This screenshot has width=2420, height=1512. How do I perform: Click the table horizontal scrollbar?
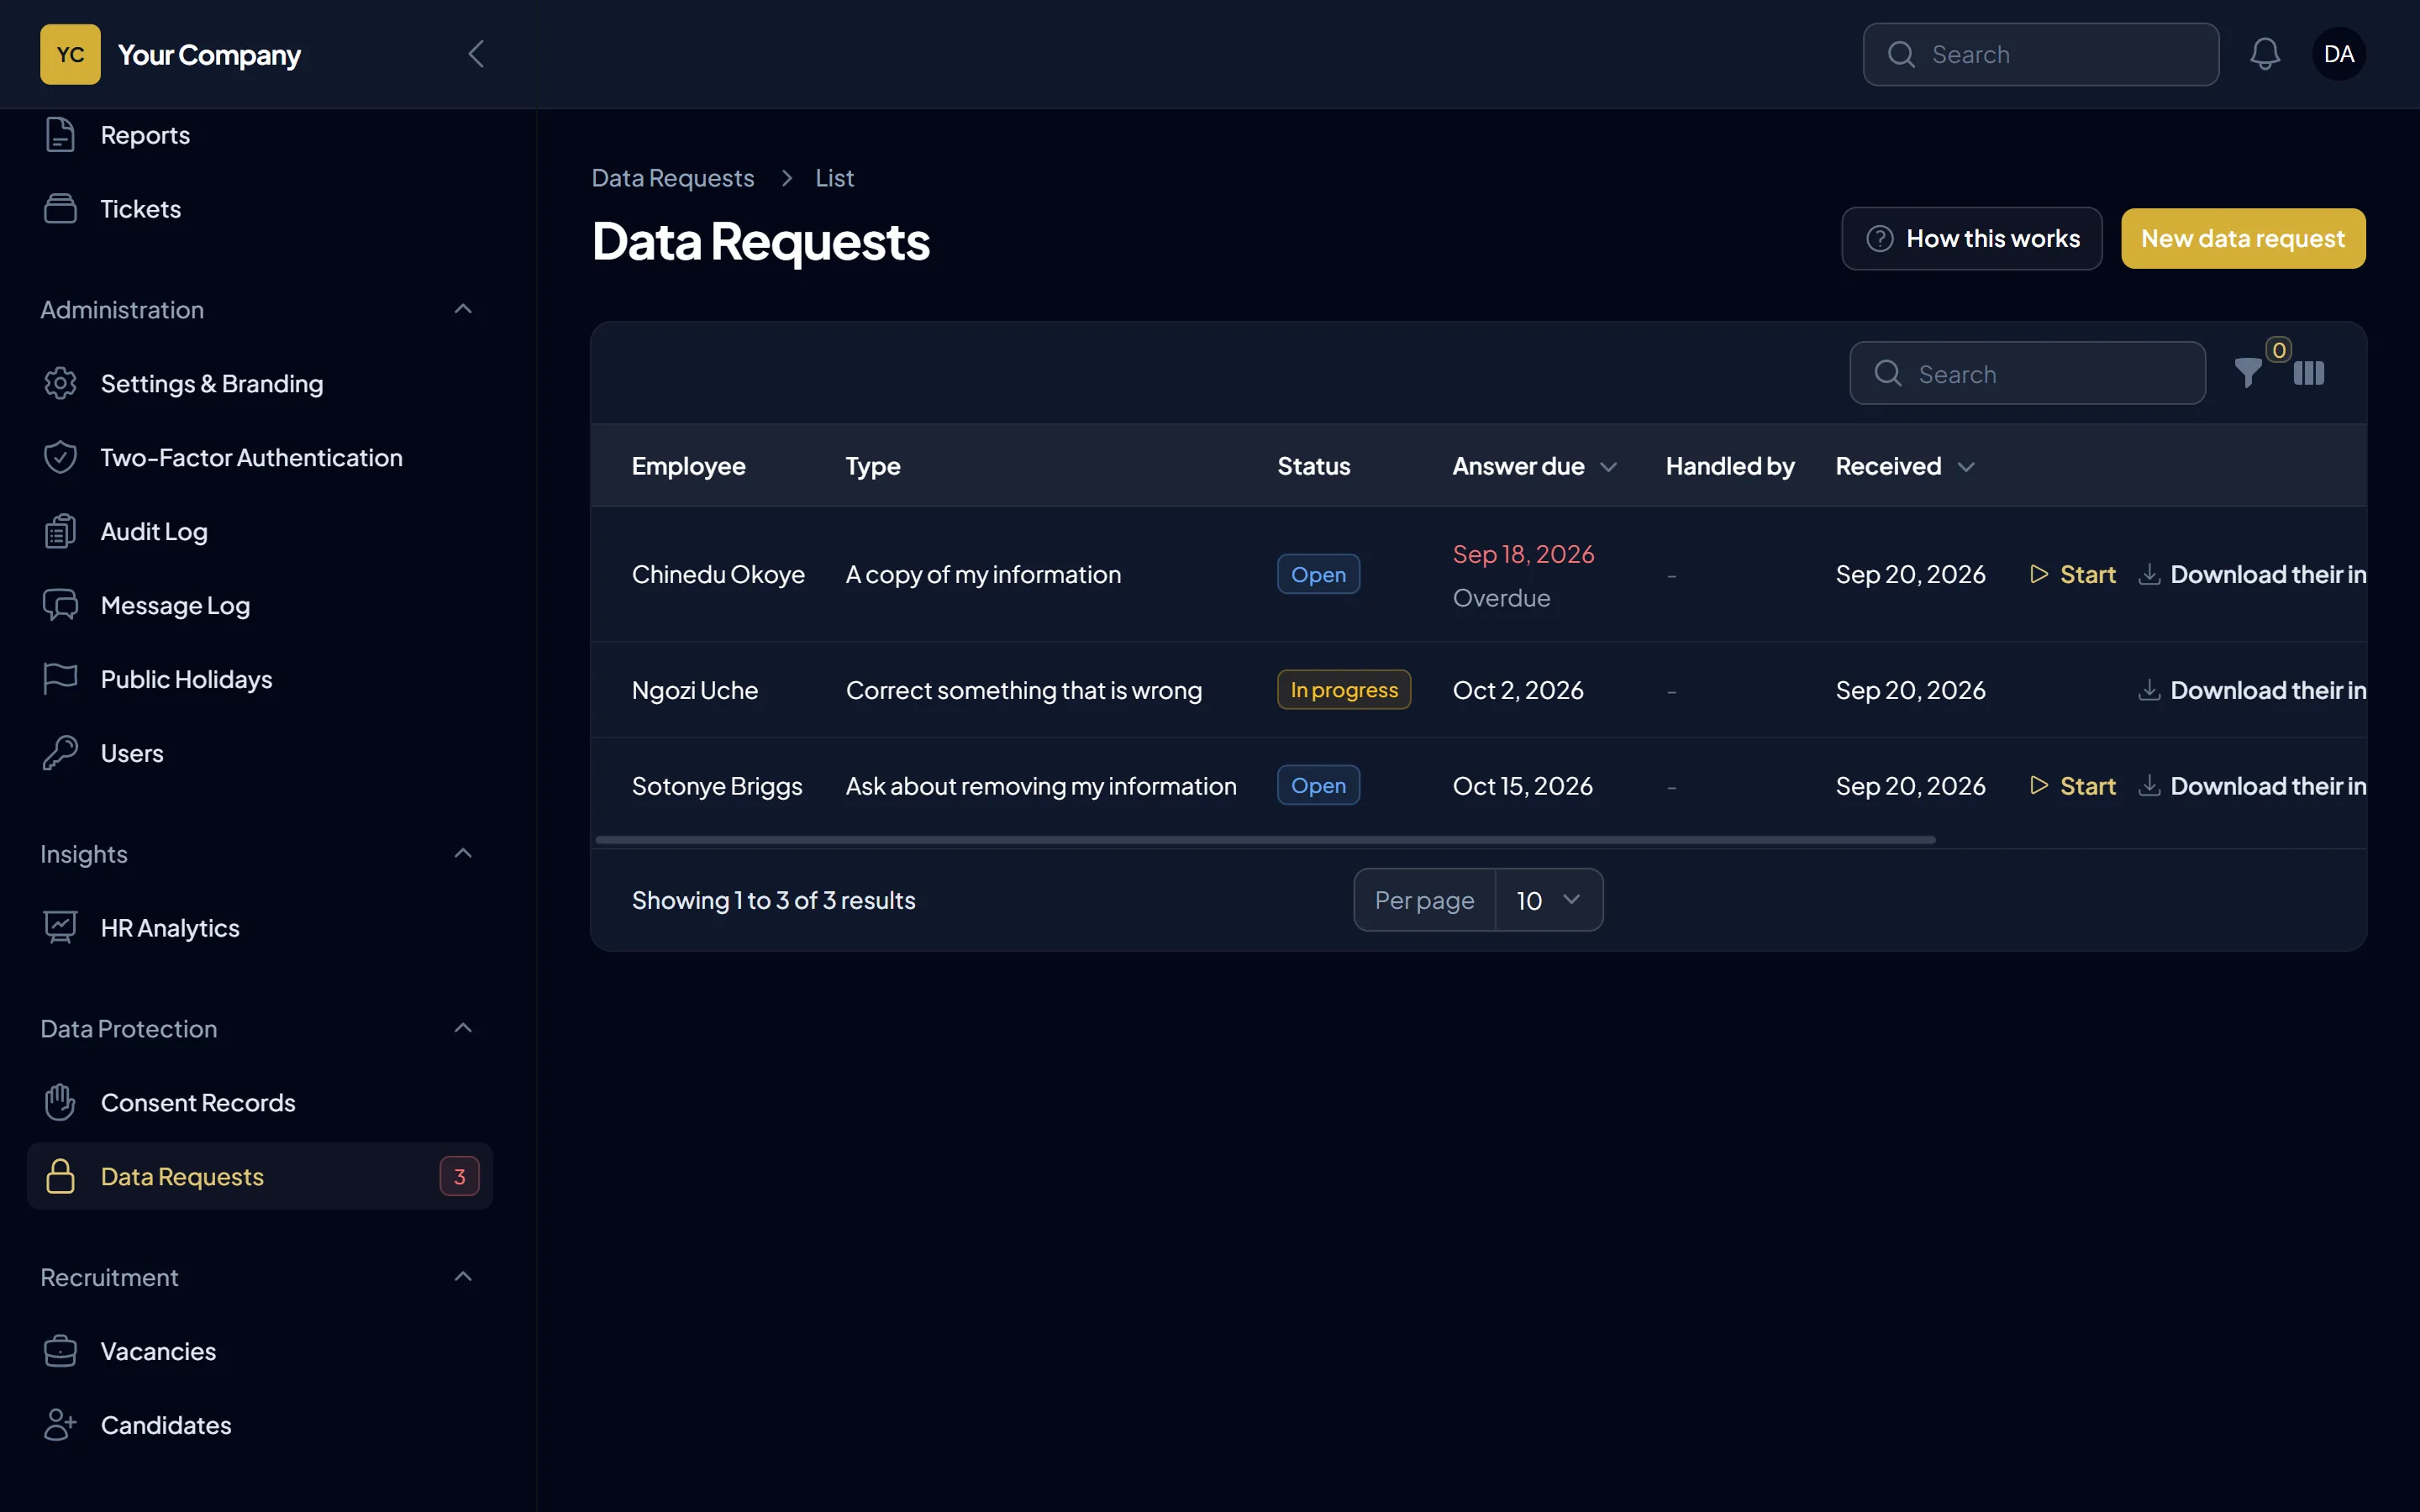click(x=1265, y=840)
